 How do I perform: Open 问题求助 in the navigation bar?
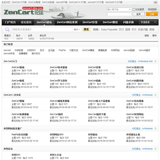(x=128, y=22)
